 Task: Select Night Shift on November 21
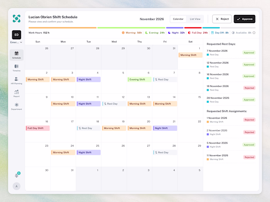(165, 128)
